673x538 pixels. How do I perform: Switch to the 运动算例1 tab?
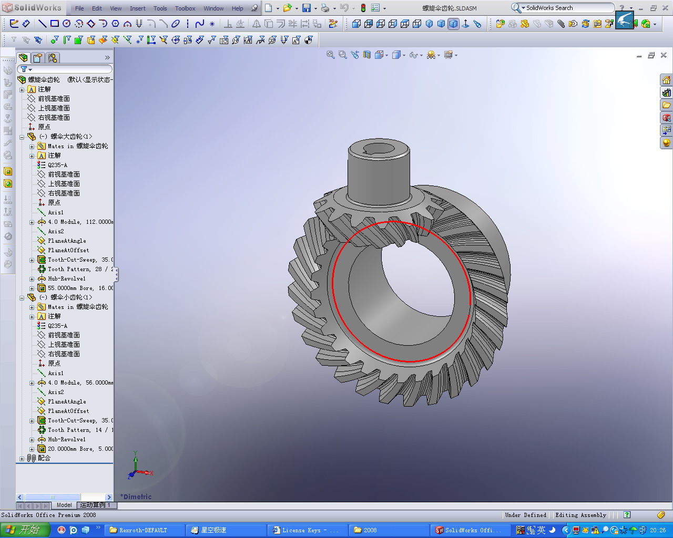[95, 505]
